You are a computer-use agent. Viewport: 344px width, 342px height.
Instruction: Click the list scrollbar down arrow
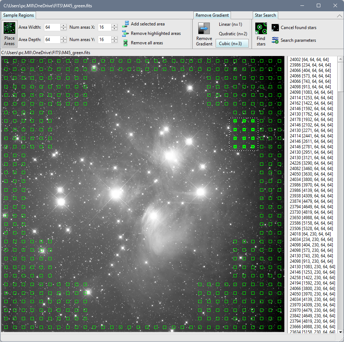coord(340,331)
